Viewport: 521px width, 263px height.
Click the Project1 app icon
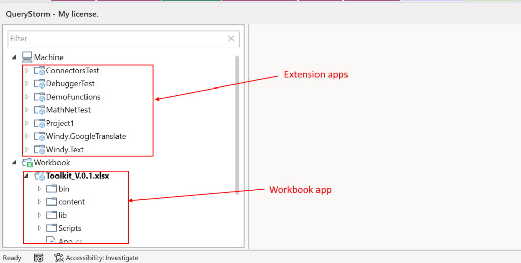tap(40, 123)
